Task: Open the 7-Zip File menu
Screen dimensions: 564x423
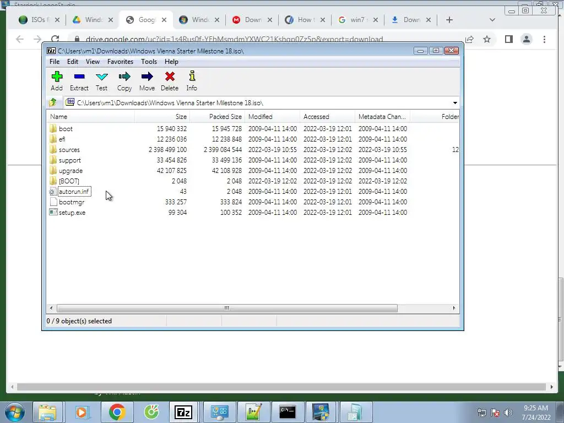Action: 55,62
